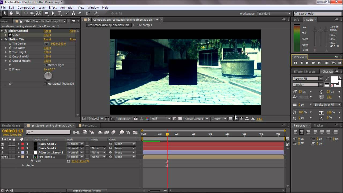Open the Composition menu
Screen dimensions: 343x193
point(26,8)
